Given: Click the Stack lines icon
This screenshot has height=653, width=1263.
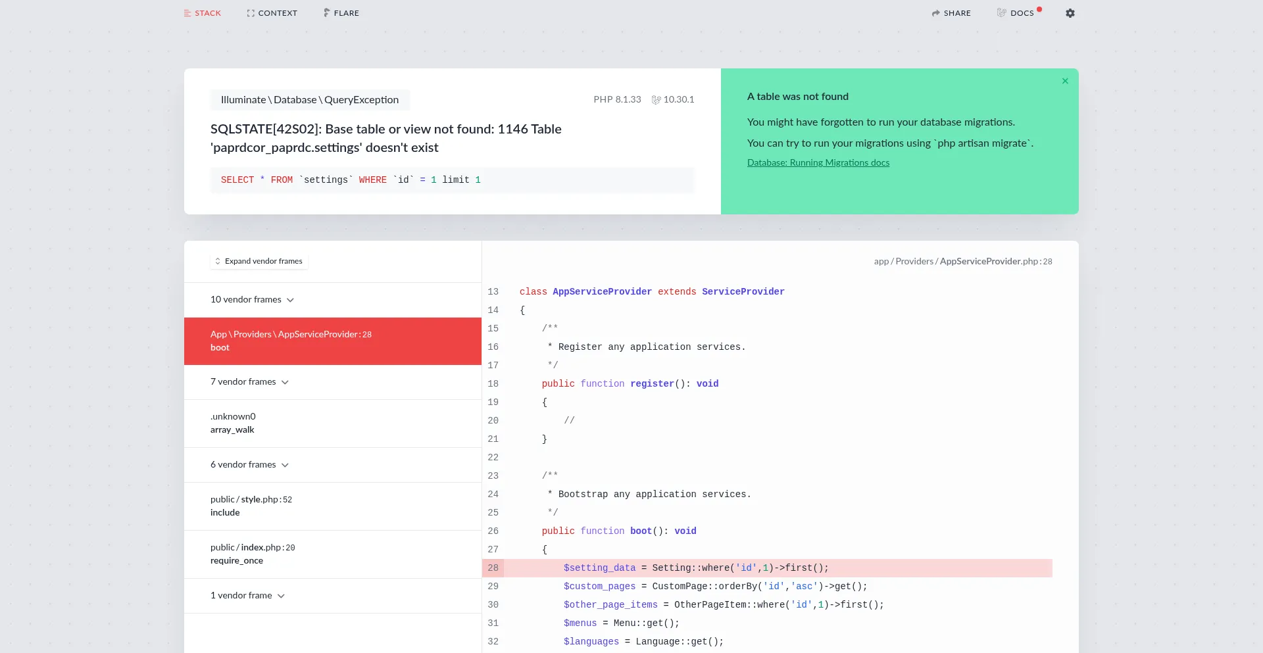Looking at the screenshot, I should pos(187,13).
